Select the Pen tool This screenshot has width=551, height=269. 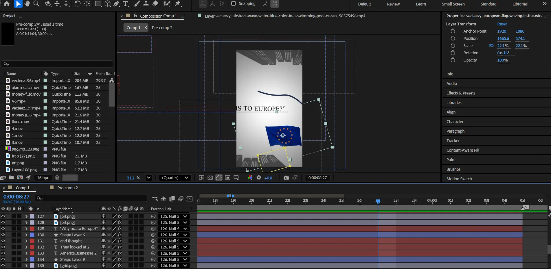pos(116,4)
